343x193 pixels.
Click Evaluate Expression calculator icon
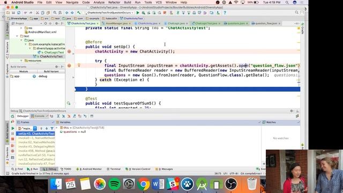92,116
